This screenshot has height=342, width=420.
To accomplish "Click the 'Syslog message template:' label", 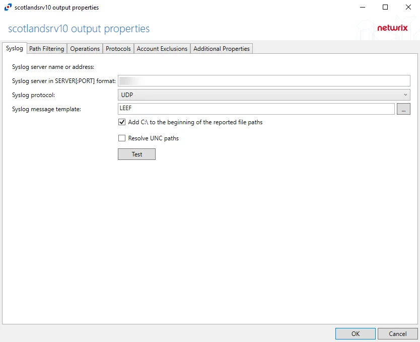I will (46, 109).
